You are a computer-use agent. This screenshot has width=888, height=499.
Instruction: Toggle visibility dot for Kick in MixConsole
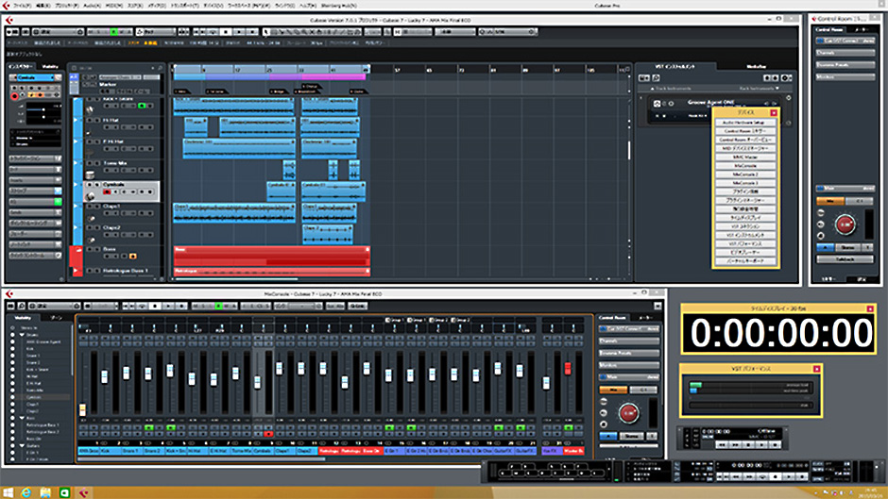13,348
